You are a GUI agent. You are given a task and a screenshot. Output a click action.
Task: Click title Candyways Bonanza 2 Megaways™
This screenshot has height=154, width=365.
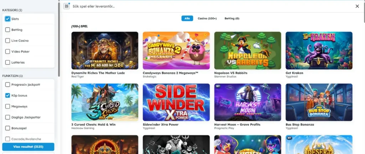170,73
